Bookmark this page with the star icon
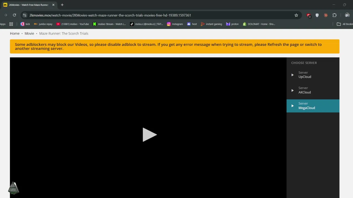This screenshot has height=198, width=353. pos(296,15)
